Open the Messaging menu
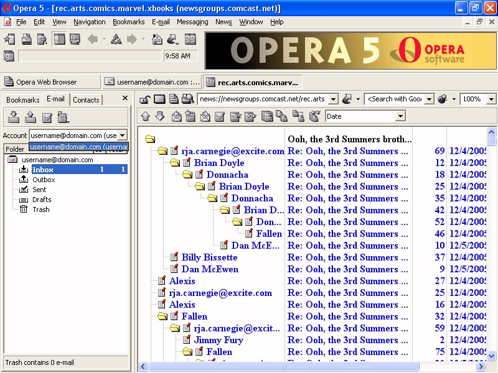Viewport: 498px width, 373px height. (192, 22)
